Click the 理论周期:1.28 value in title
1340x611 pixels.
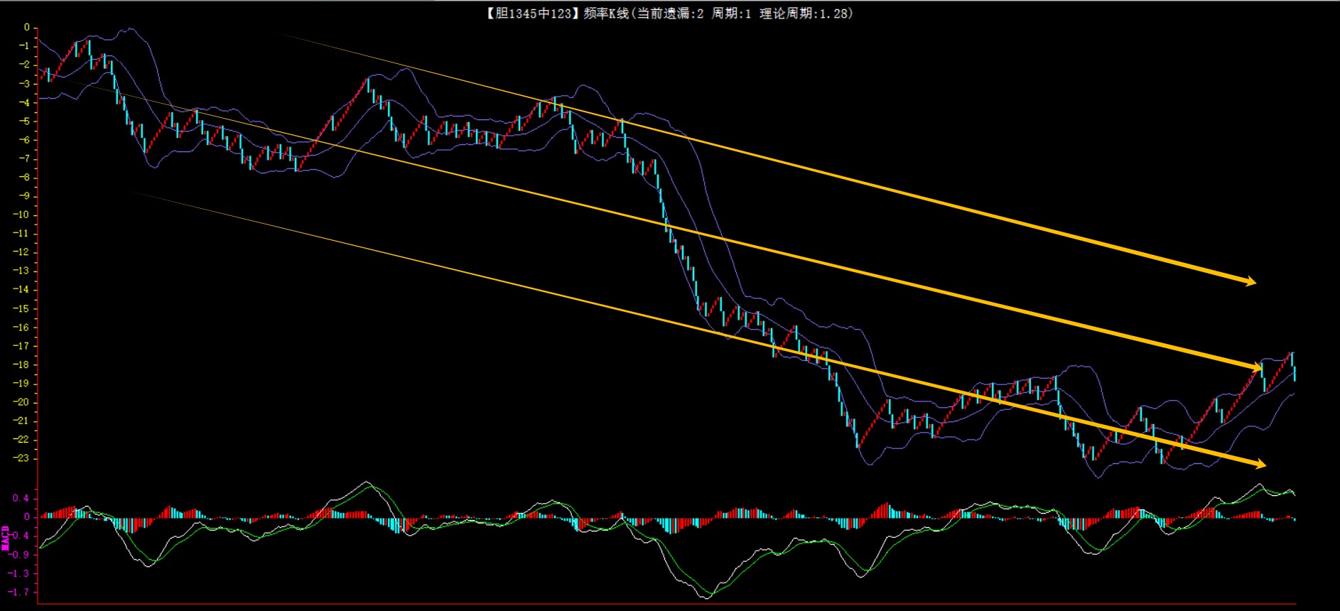(806, 13)
